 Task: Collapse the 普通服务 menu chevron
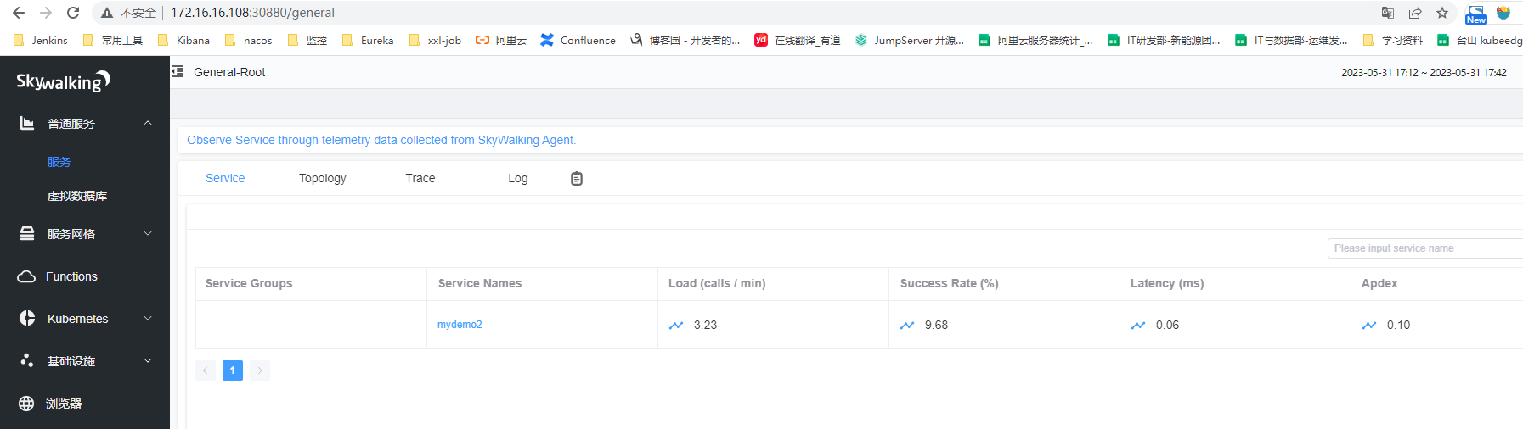click(148, 124)
